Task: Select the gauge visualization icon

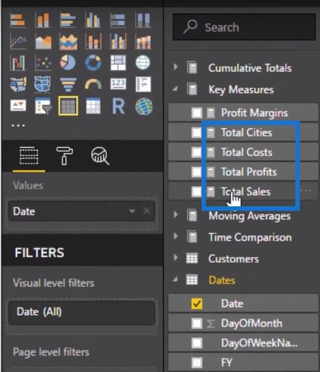Action: (93, 84)
